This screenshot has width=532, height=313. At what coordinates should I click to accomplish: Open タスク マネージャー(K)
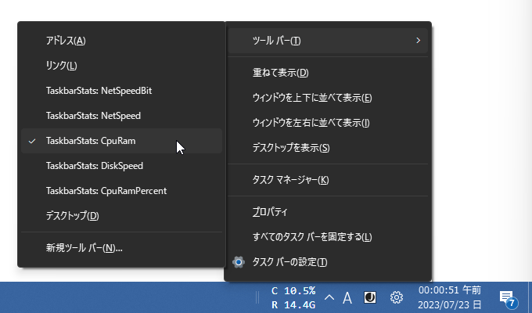(x=328, y=180)
